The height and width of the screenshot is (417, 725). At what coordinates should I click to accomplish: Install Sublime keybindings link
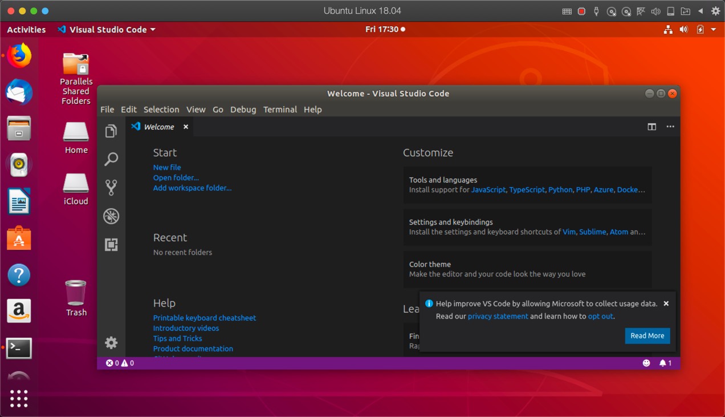(x=593, y=232)
